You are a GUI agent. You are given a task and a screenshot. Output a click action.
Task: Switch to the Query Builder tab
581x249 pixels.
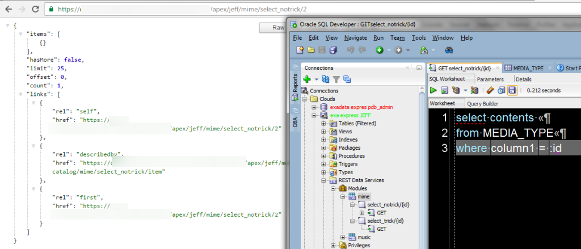point(482,104)
